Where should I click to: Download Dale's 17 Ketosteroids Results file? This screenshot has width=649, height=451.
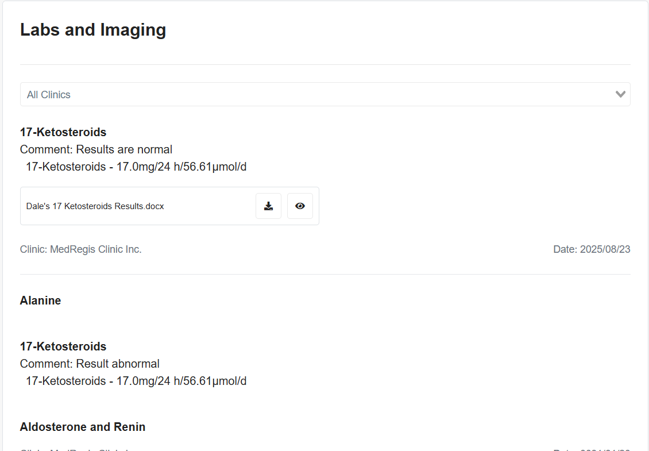(268, 206)
